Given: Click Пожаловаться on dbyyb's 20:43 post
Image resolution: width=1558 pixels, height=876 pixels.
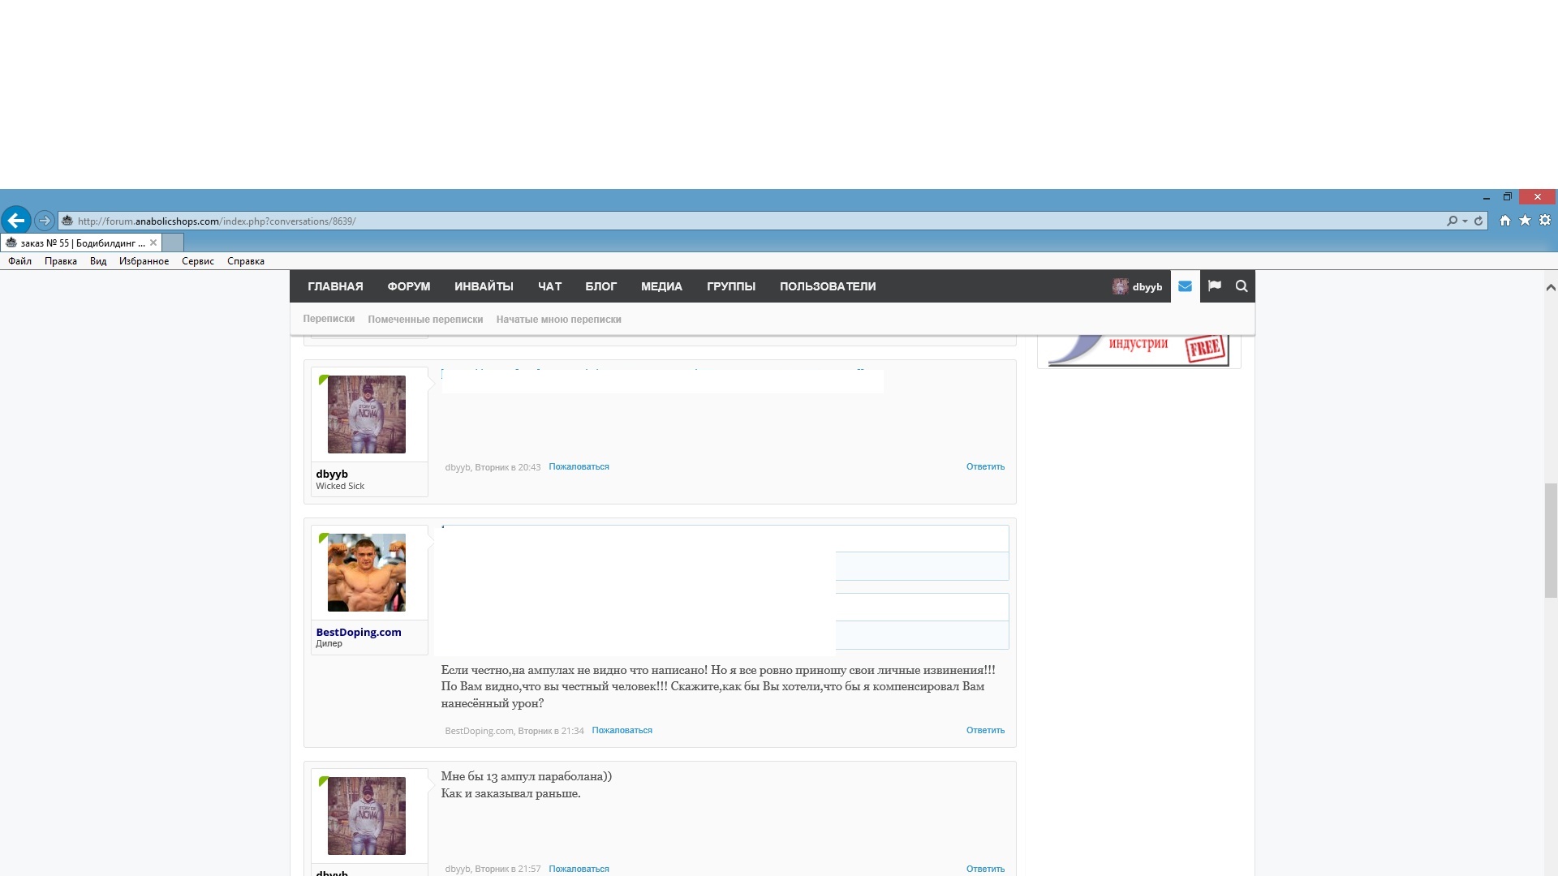Looking at the screenshot, I should click(579, 466).
